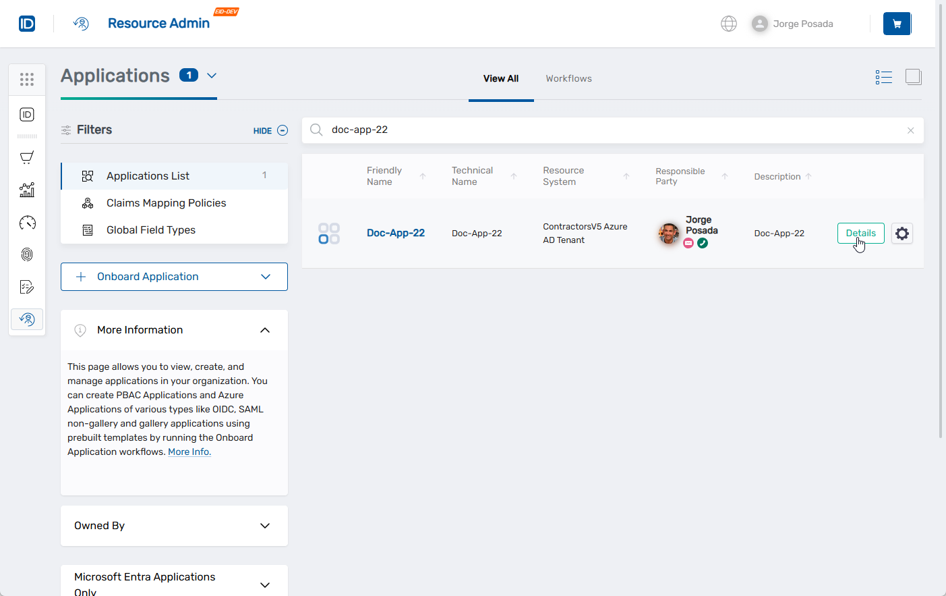The height and width of the screenshot is (596, 946).
Task: Hide the Filters panel
Action: 270,131
